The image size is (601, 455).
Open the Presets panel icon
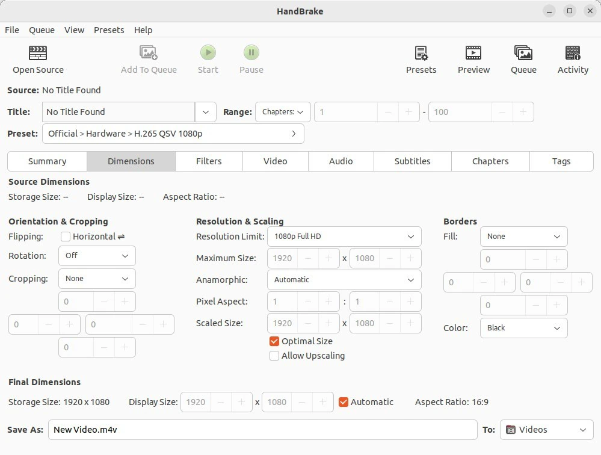pos(421,53)
